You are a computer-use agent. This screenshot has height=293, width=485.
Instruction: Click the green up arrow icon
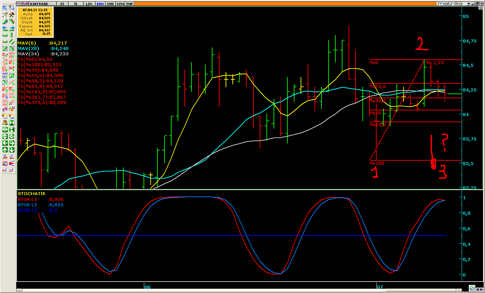coord(5,150)
